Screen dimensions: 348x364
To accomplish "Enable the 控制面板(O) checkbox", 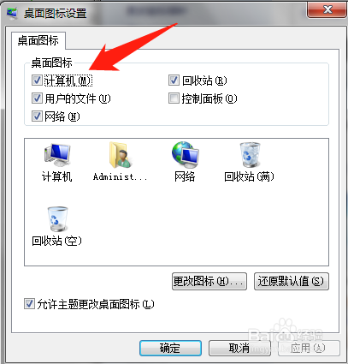I will (174, 98).
